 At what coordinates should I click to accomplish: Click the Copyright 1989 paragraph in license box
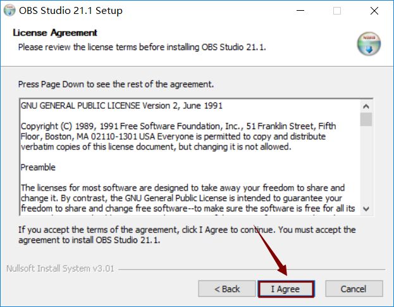[x=178, y=136]
